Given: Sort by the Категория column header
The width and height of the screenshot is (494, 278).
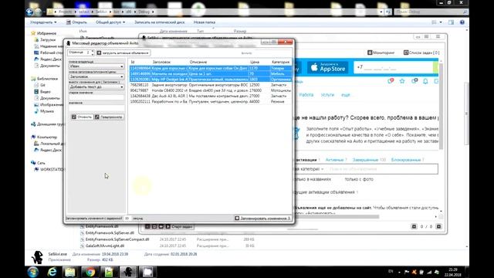Looking at the screenshot, I should (280, 62).
